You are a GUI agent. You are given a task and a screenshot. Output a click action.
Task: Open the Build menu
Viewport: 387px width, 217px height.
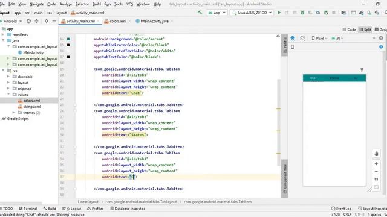(x=97, y=4)
